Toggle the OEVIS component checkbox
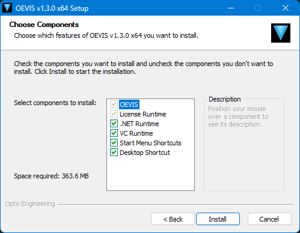The width and height of the screenshot is (300, 233). [x=114, y=104]
